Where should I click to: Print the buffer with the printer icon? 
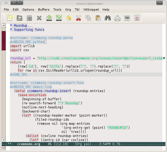pos(117,18)
